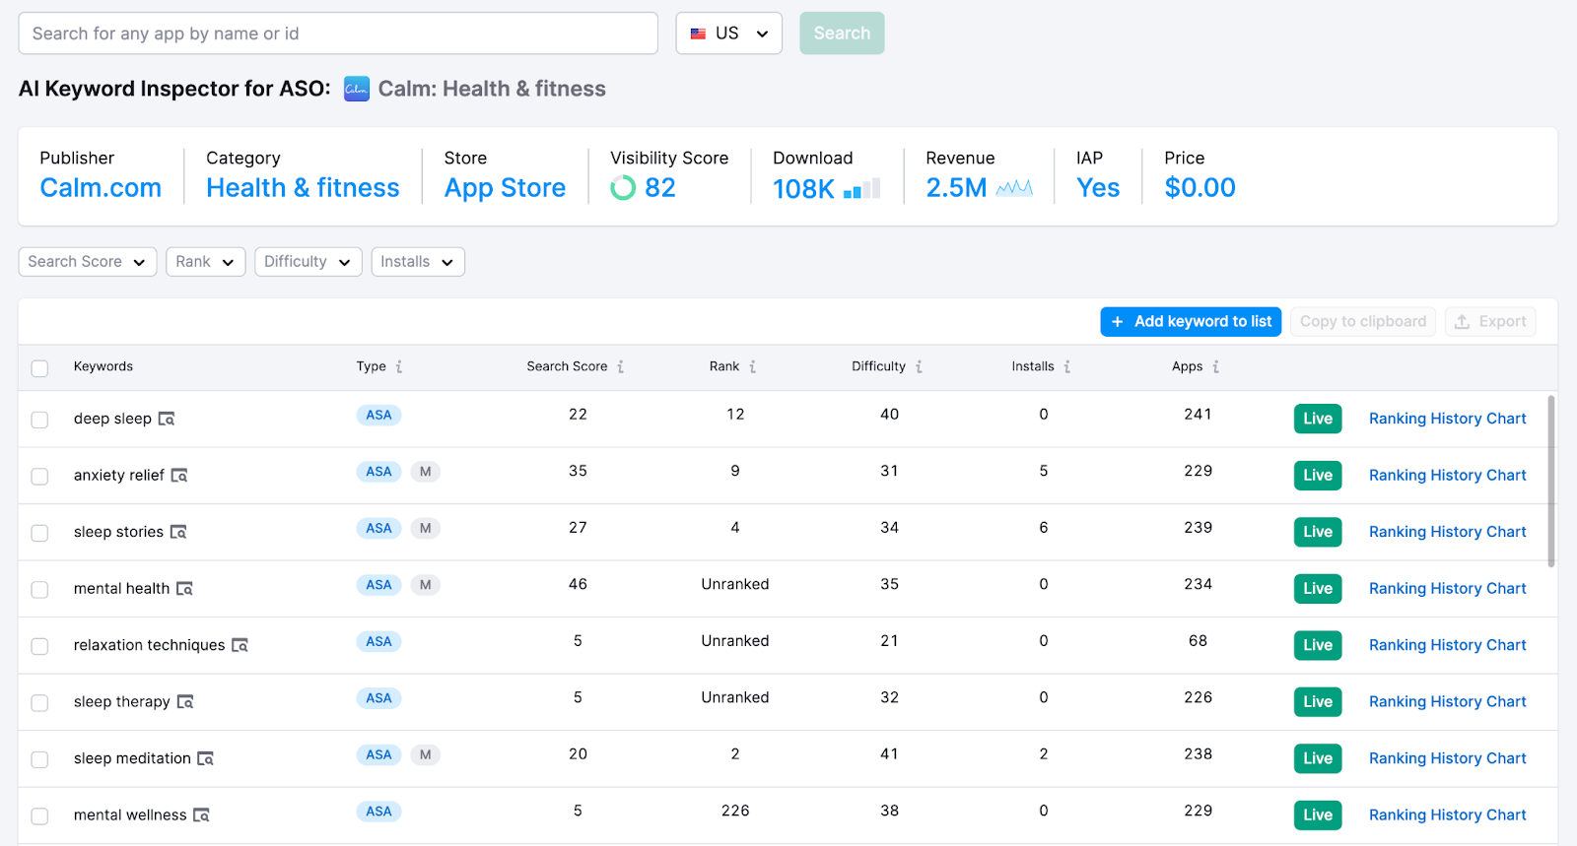This screenshot has height=846, width=1577.
Task: Check the mental wellness keyword checkbox
Action: [x=39, y=816]
